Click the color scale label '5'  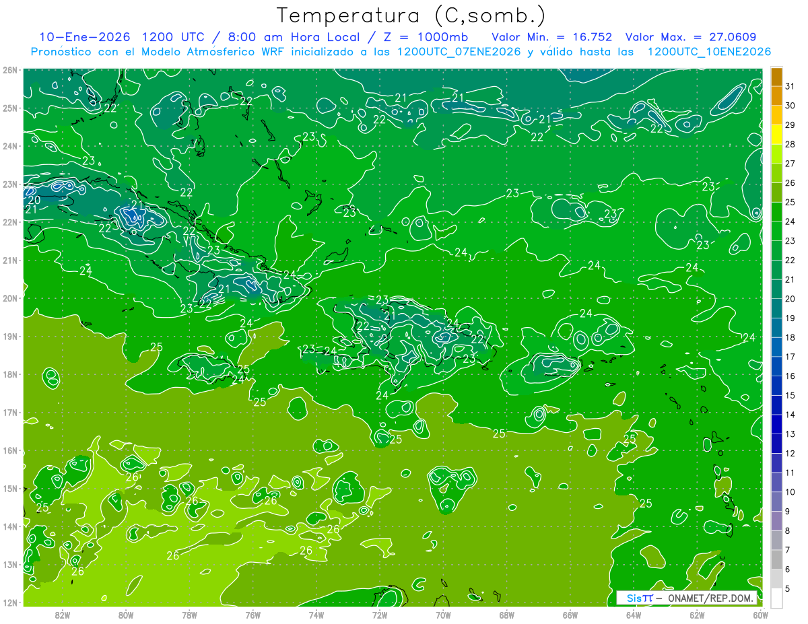pos(788,589)
